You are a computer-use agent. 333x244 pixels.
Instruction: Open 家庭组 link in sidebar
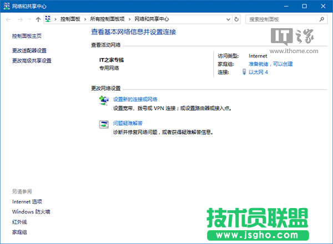[19, 232]
